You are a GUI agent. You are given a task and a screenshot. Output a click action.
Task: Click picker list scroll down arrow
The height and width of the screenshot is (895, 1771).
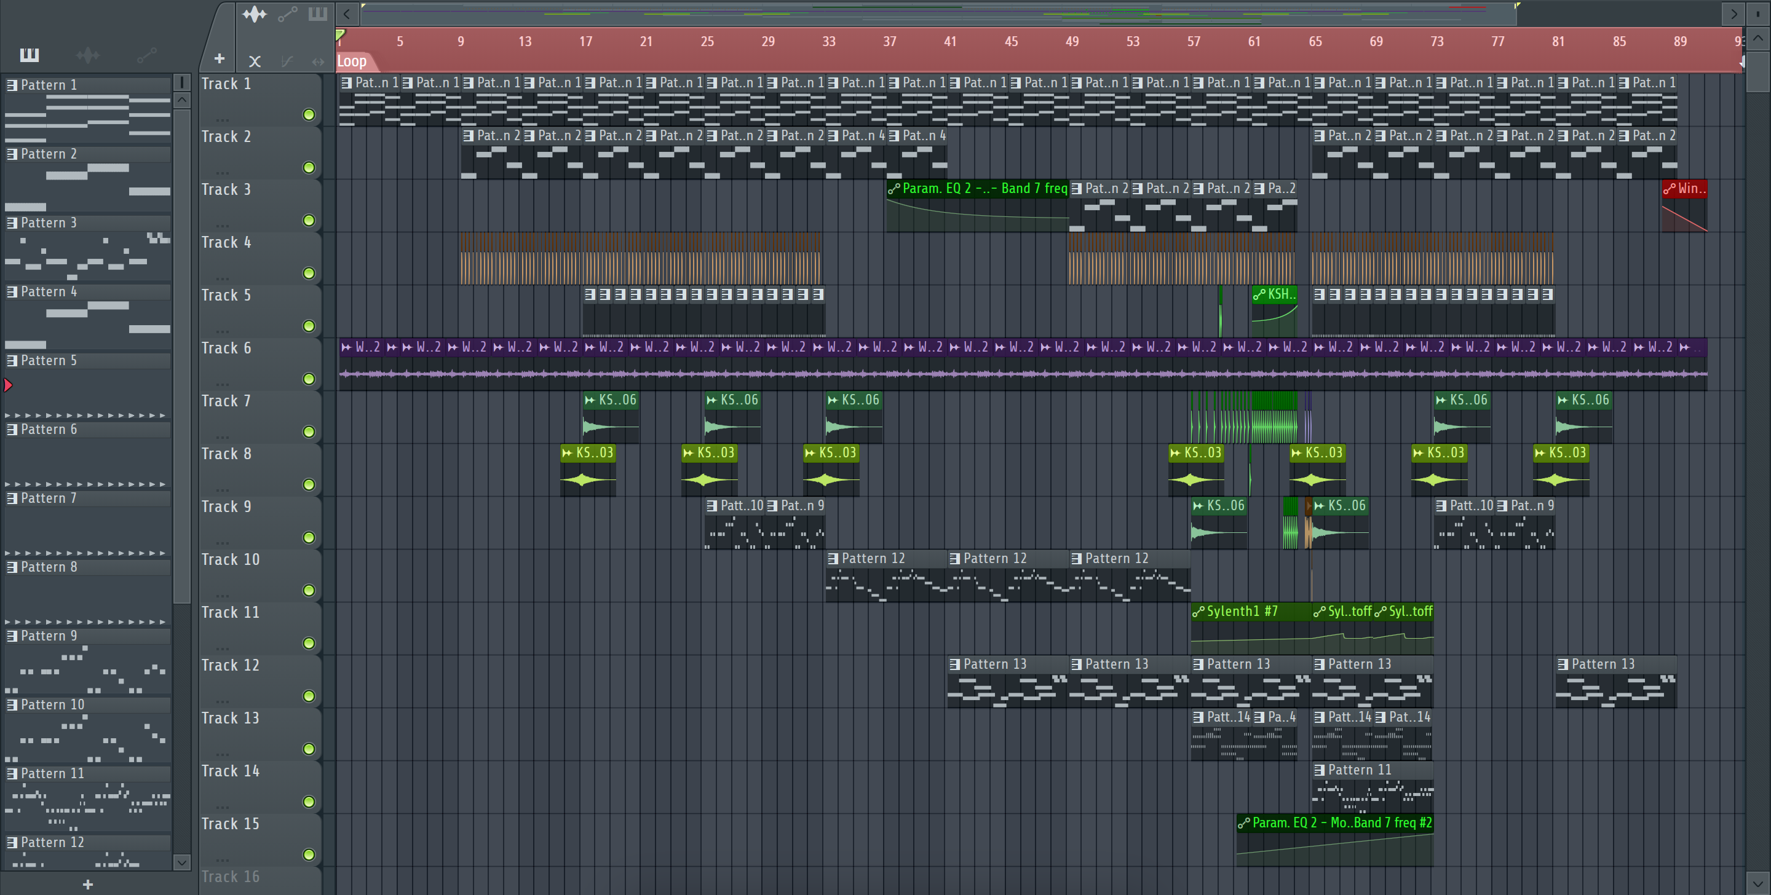coord(181,862)
